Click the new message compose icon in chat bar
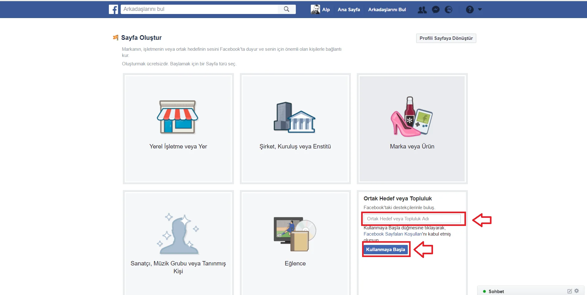 [570, 291]
